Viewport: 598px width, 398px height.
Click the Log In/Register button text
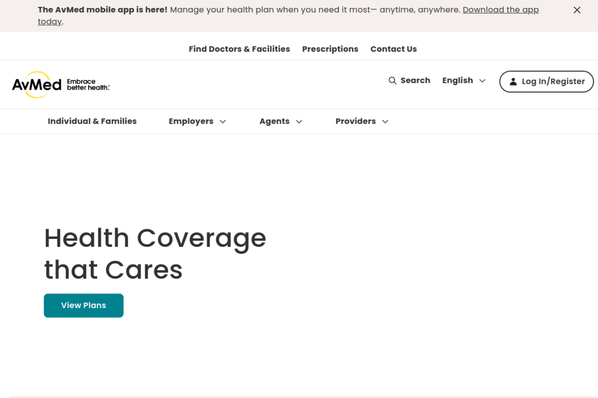(553, 82)
